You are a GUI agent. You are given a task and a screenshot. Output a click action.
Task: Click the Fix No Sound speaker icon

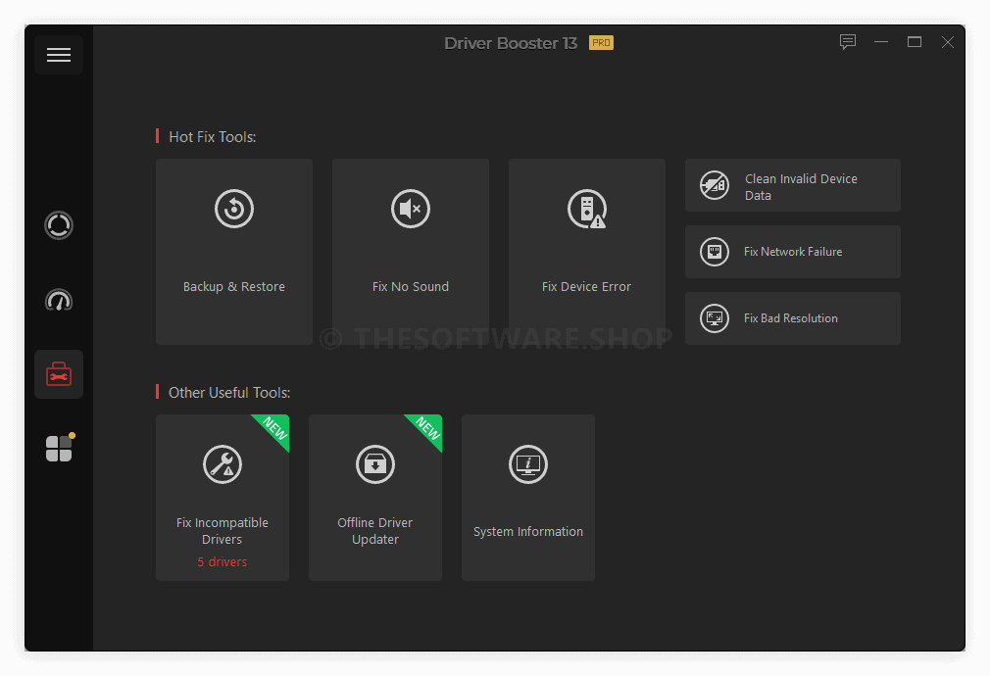point(411,209)
